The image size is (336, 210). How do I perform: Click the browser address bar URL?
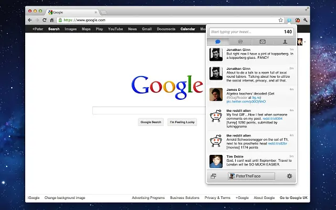(85, 20)
